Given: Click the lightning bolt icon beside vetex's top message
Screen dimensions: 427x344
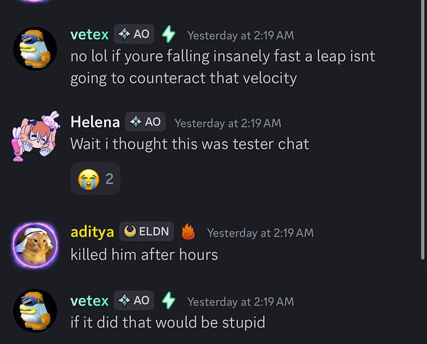Looking at the screenshot, I should [168, 34].
